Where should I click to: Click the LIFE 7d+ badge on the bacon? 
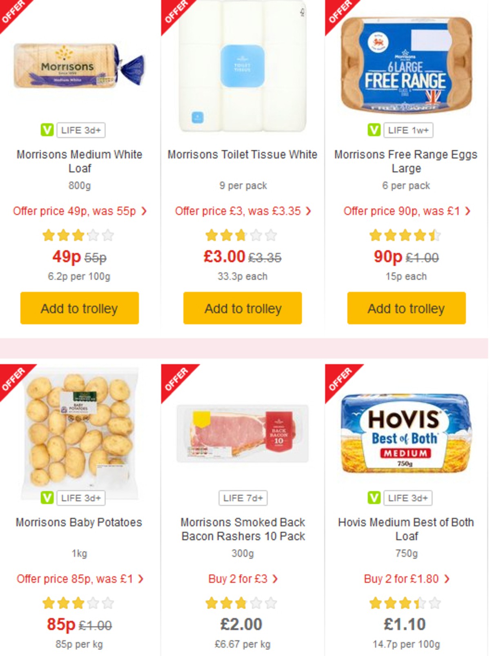point(243,498)
